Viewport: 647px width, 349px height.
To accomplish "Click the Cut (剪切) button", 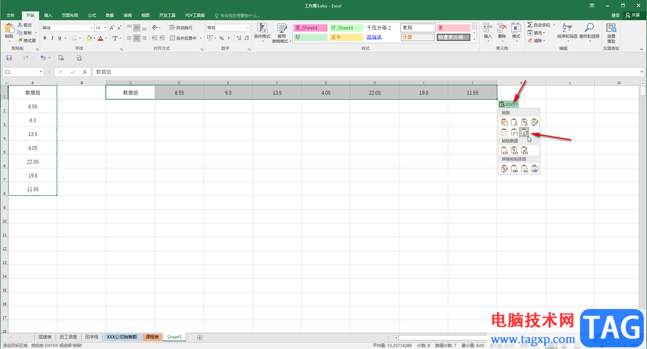I will point(25,25).
